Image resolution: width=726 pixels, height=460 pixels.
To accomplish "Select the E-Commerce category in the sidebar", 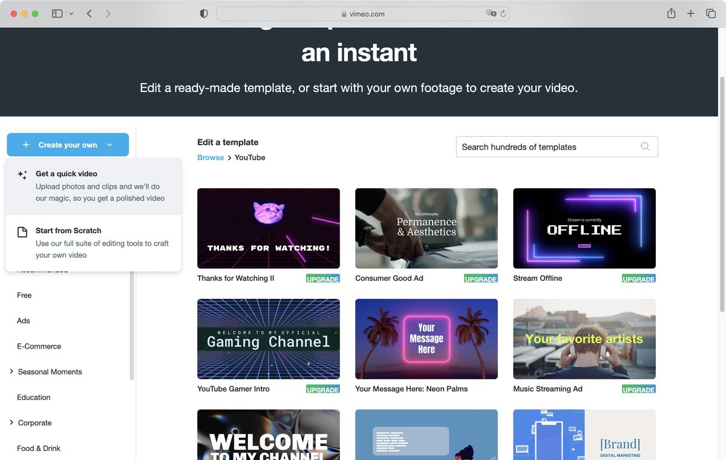I will pos(39,346).
